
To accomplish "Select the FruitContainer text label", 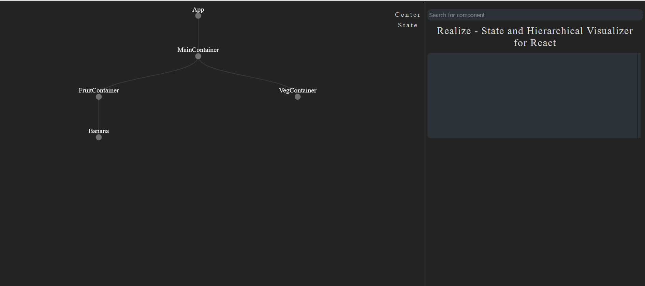I will [99, 90].
